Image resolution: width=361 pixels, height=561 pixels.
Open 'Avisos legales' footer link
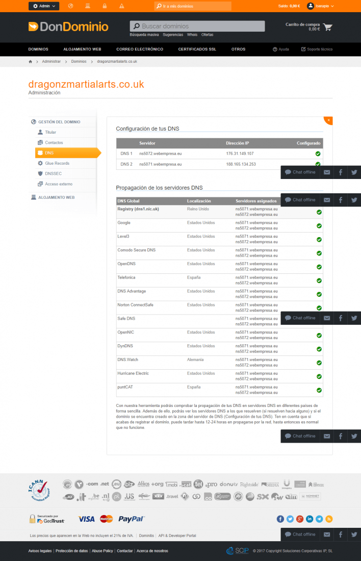(x=40, y=551)
